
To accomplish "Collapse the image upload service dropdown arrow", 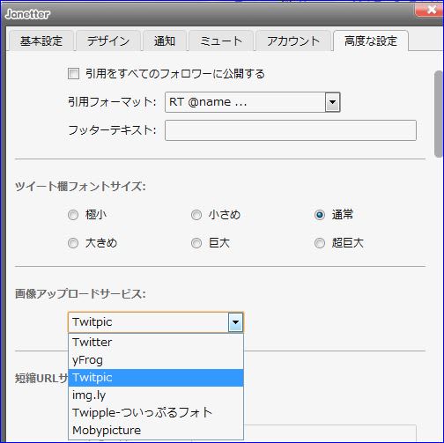I will (x=235, y=322).
